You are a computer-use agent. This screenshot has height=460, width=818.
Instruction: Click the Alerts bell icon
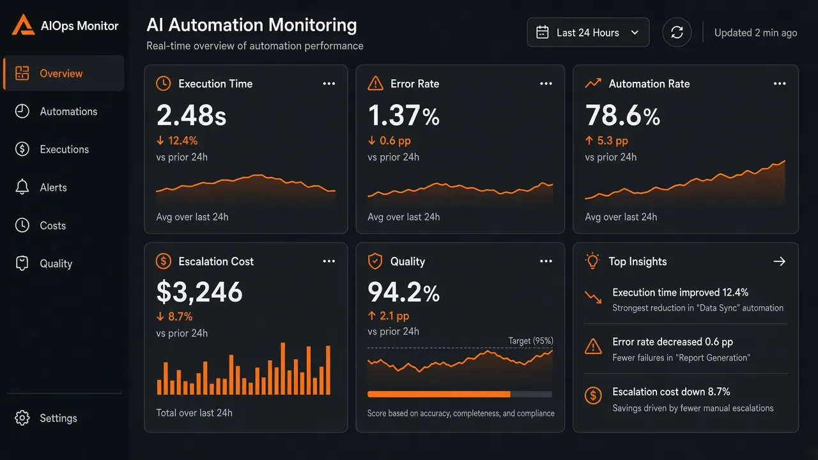pyautogui.click(x=22, y=187)
